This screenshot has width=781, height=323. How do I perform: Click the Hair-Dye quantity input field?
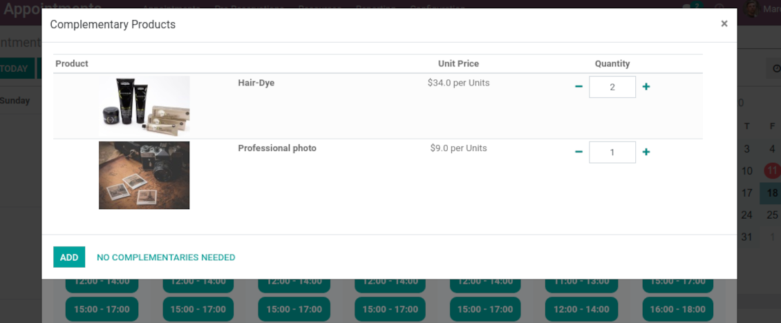(x=612, y=87)
